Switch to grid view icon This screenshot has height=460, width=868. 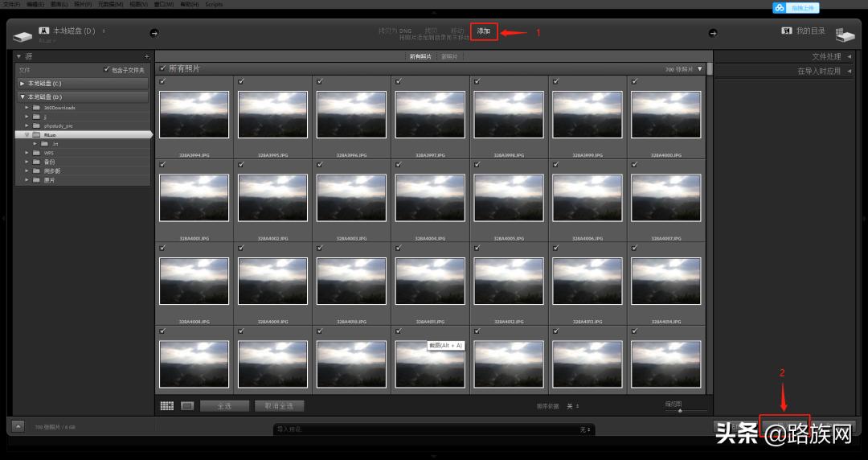click(167, 406)
